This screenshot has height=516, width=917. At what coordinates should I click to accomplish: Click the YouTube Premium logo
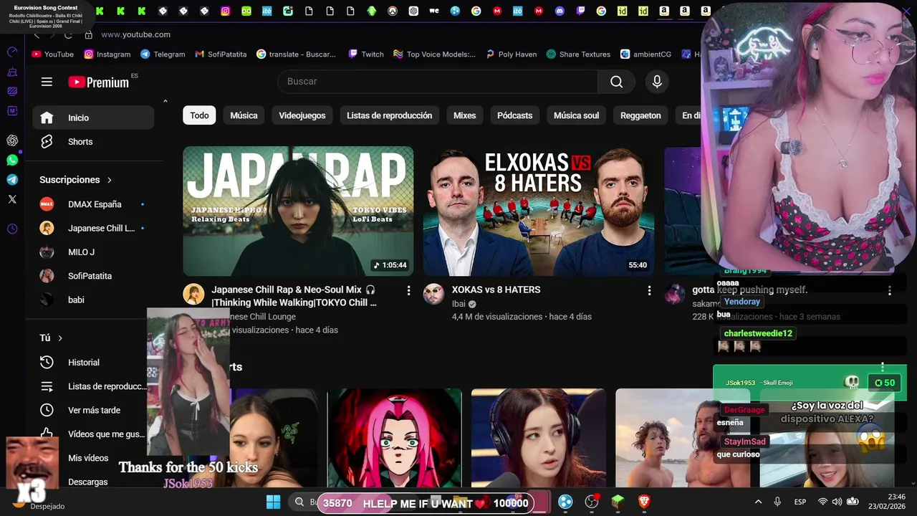click(99, 82)
